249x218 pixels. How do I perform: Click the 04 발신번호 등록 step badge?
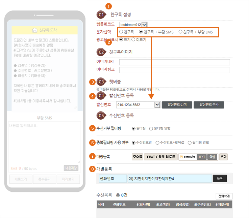[x=101, y=96]
